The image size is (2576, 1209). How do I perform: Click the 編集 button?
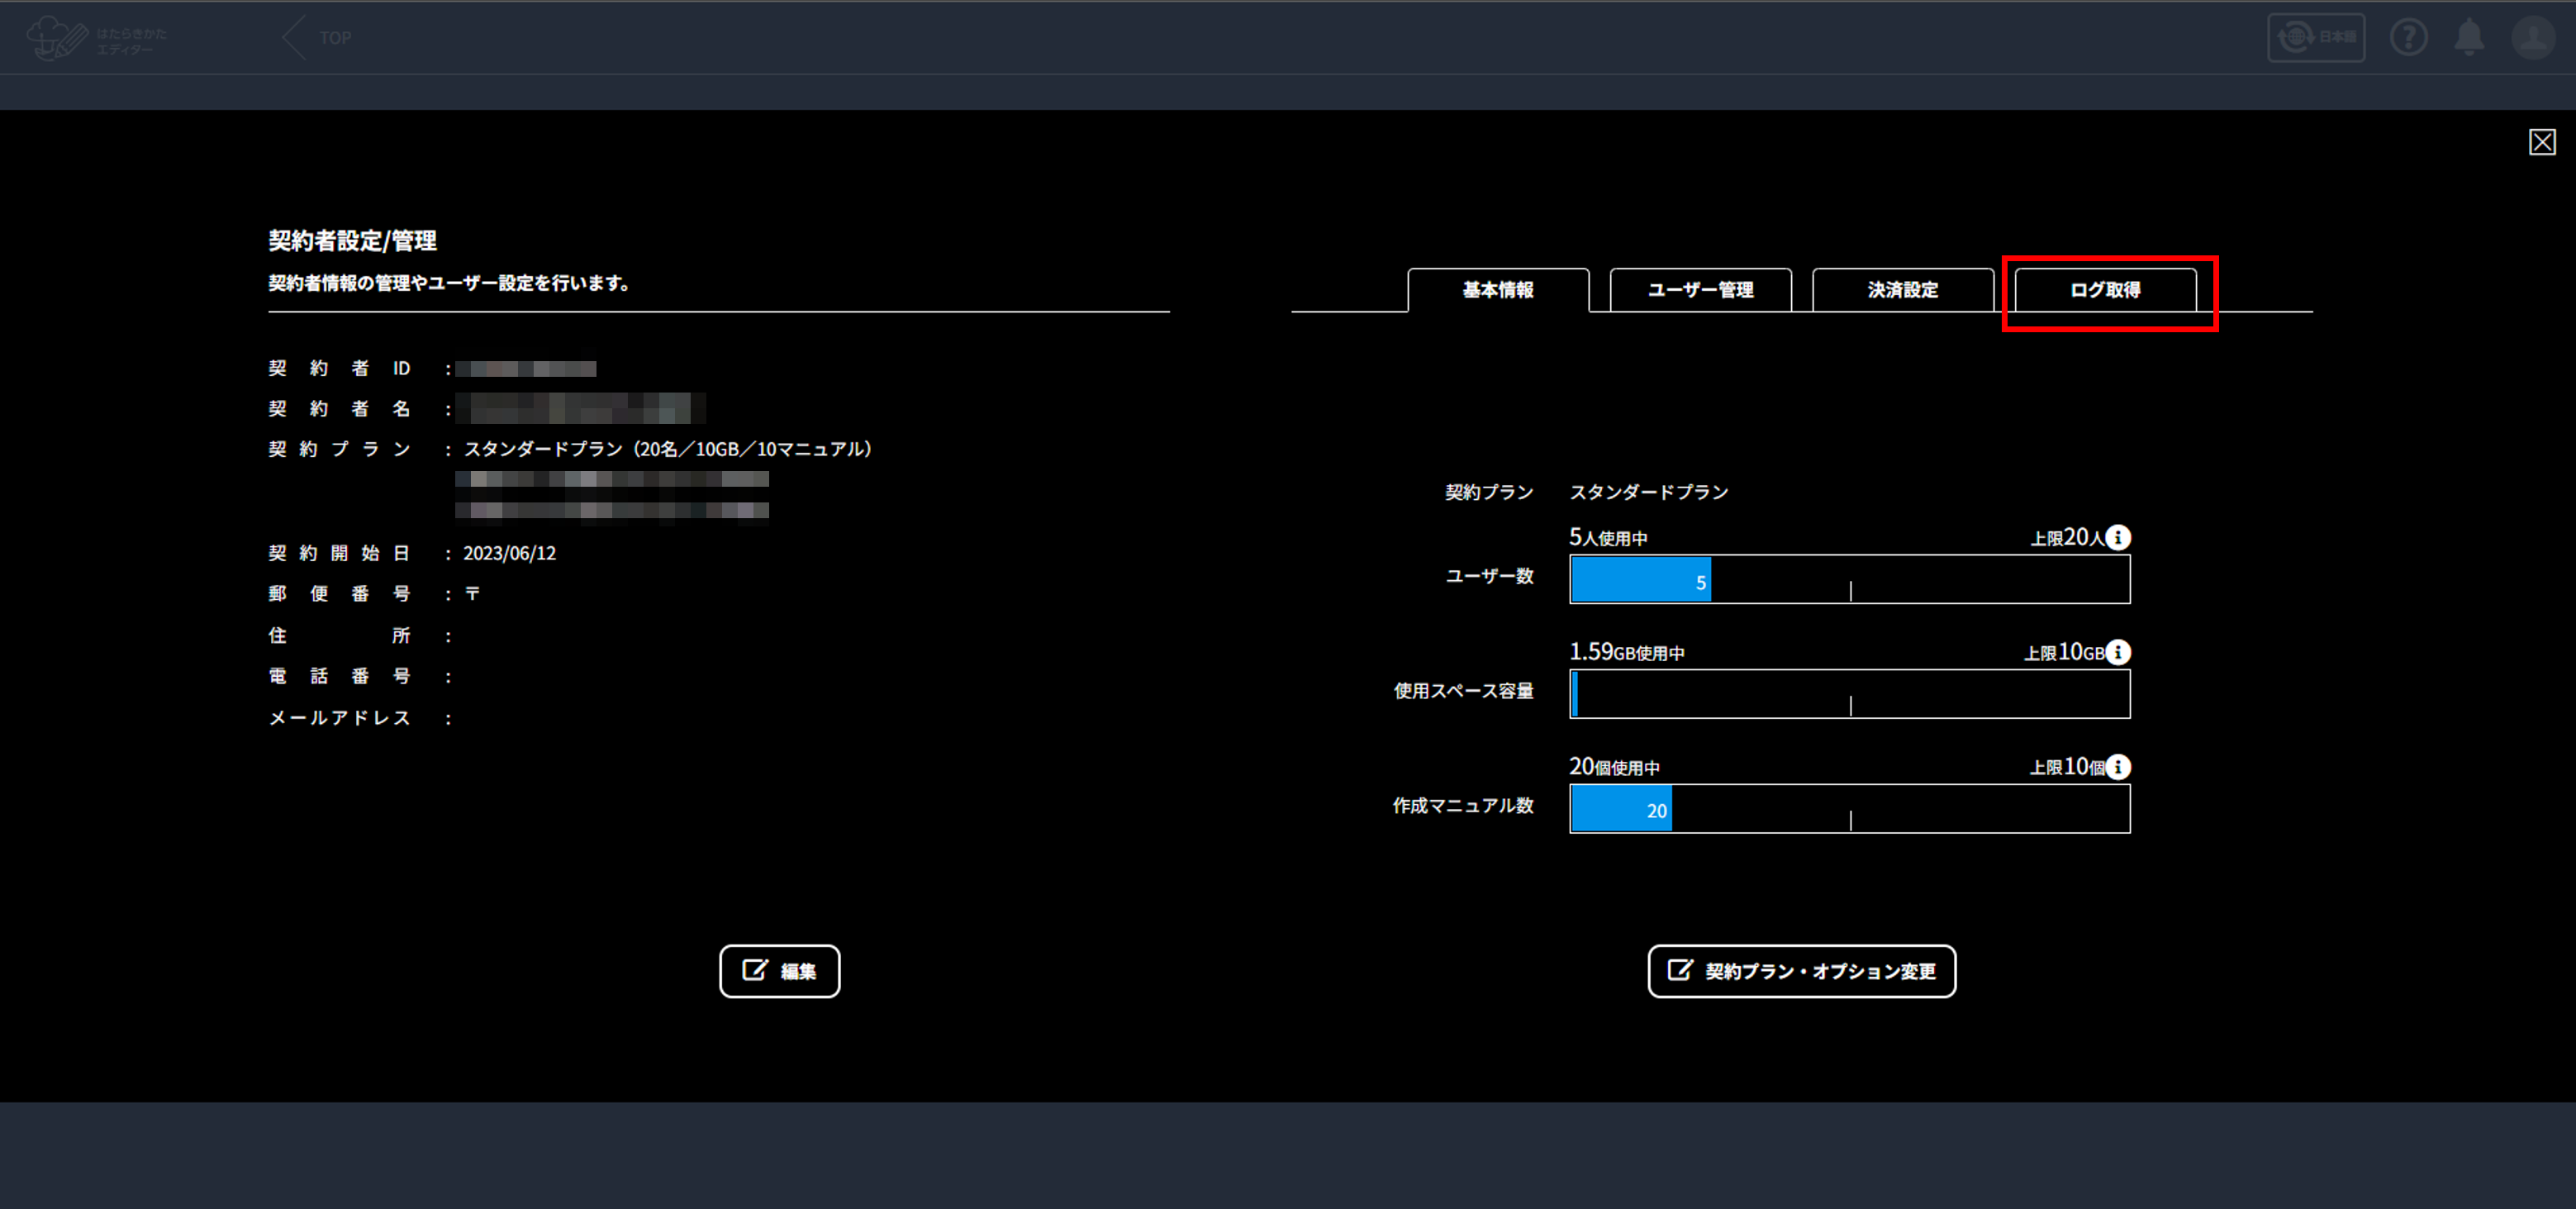click(779, 971)
